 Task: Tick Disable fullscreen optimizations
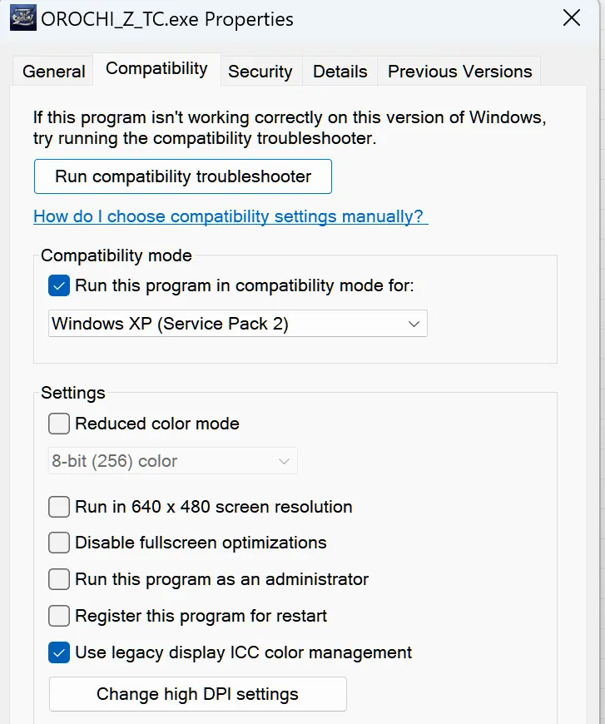[x=59, y=543]
